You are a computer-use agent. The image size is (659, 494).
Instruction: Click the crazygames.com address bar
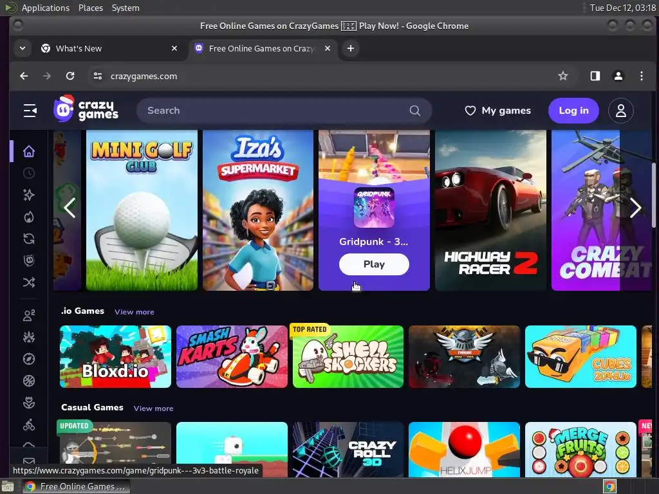tap(144, 76)
